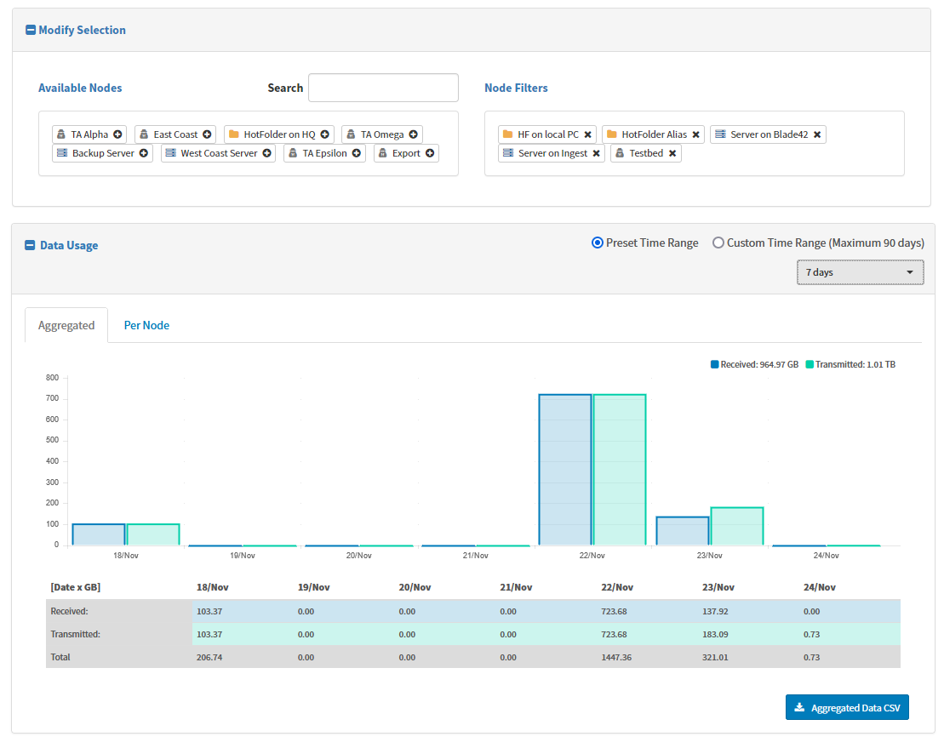The height and width of the screenshot is (748, 944).
Task: Select Custom Time Range radio option
Action: [x=718, y=243]
